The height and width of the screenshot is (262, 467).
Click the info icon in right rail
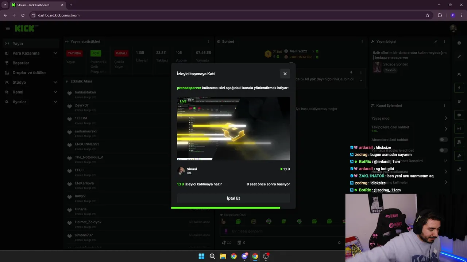pyautogui.click(x=459, y=43)
